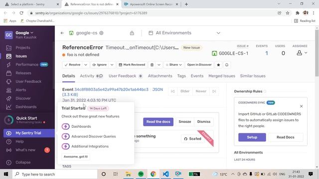Jump to the oldest event
The height and width of the screenshot is (179, 319).
[173, 91]
